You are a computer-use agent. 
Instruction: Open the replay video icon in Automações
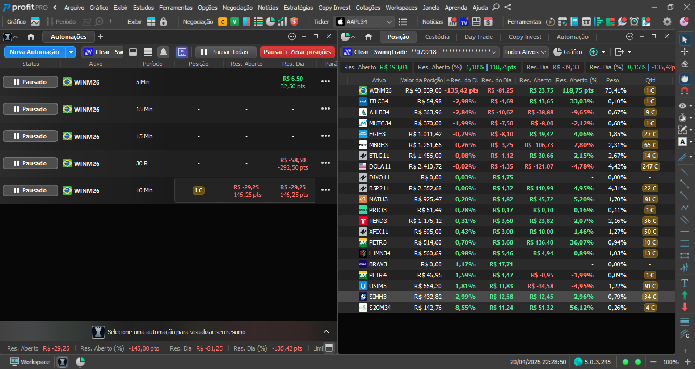pos(182,52)
